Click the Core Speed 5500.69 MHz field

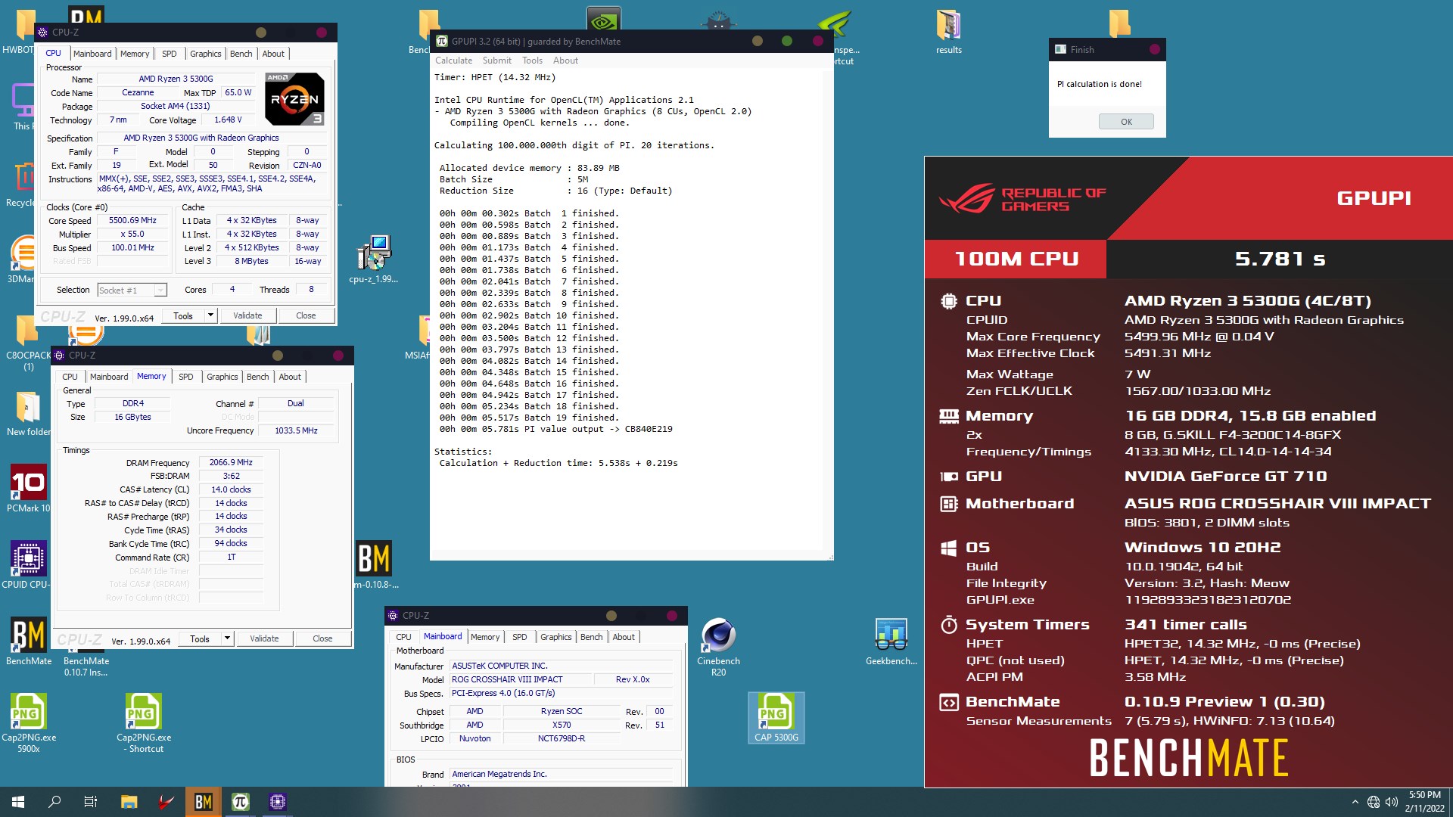point(132,221)
